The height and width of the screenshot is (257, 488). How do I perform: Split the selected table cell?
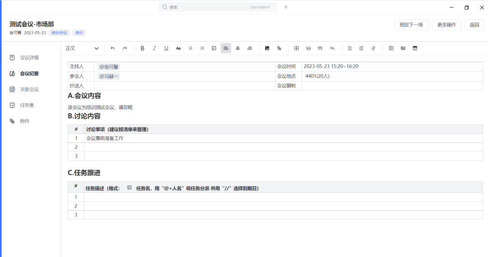coord(403,48)
